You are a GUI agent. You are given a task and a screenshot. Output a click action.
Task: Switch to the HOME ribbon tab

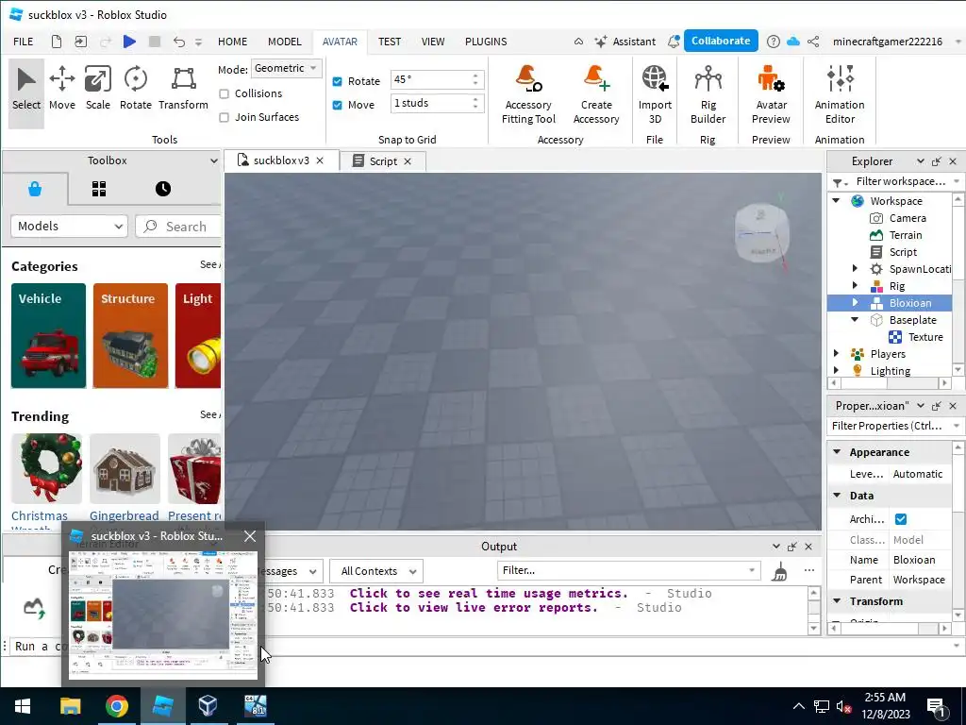[232, 42]
